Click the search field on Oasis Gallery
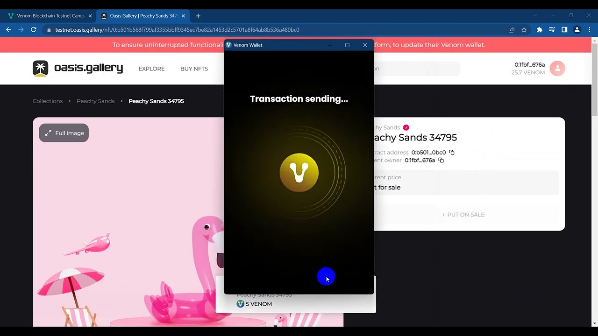This screenshot has height=336, width=598. pos(417,69)
